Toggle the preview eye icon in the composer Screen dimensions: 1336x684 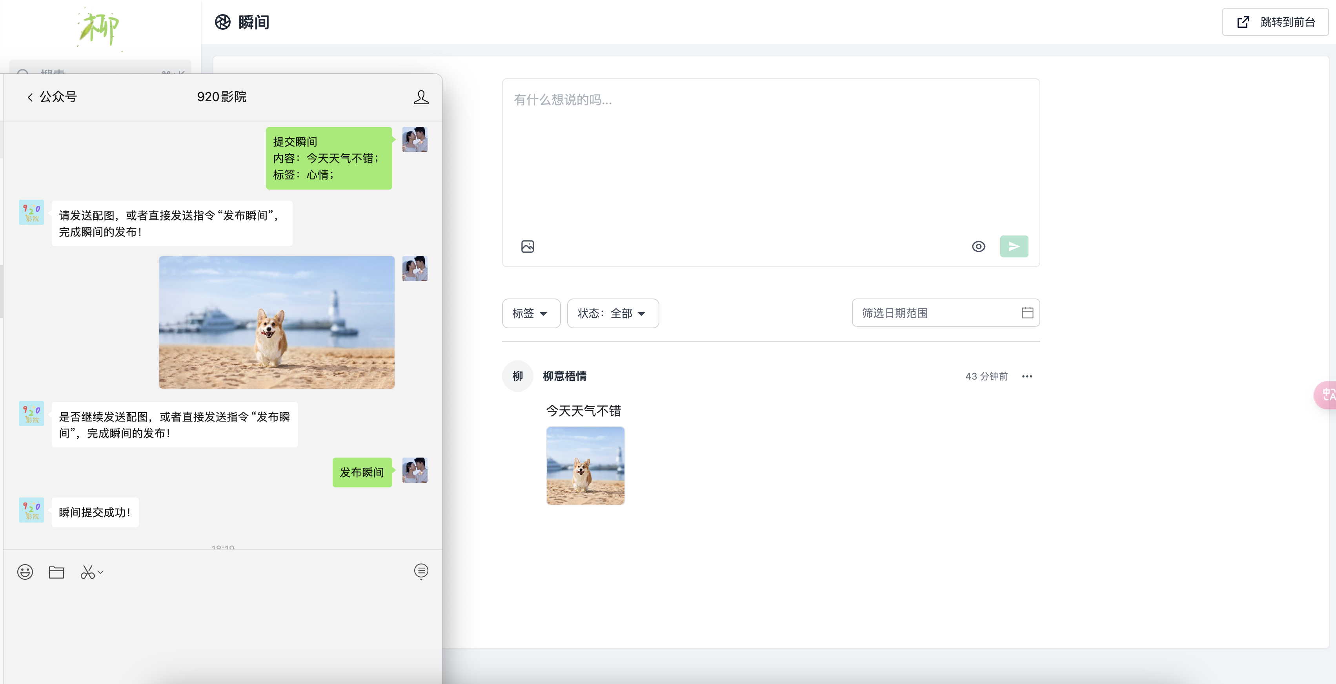(979, 246)
